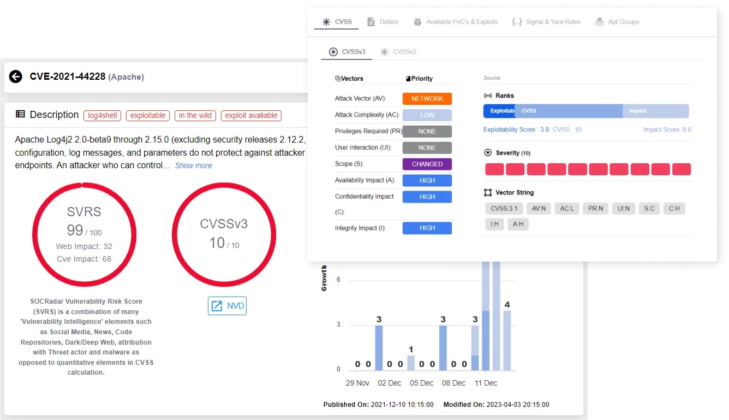This screenshot has height=420, width=729.
Task: Click the Description list icon
Action: (x=20, y=114)
